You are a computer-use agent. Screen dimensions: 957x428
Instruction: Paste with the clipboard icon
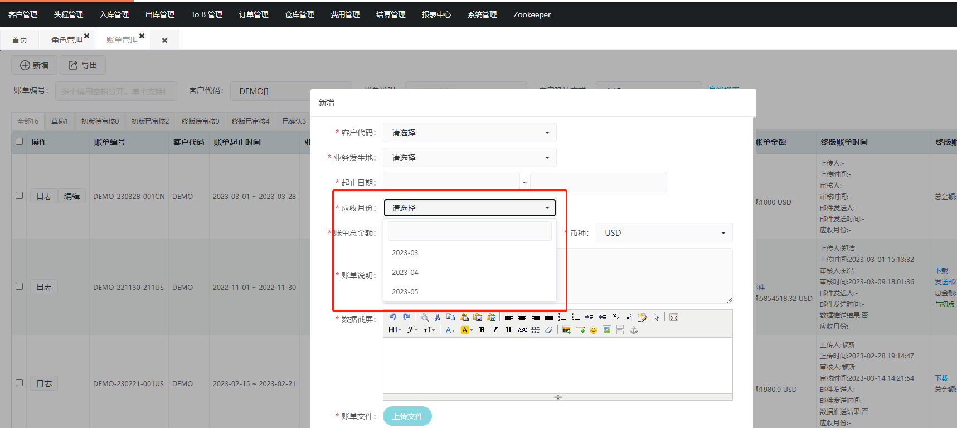(464, 317)
